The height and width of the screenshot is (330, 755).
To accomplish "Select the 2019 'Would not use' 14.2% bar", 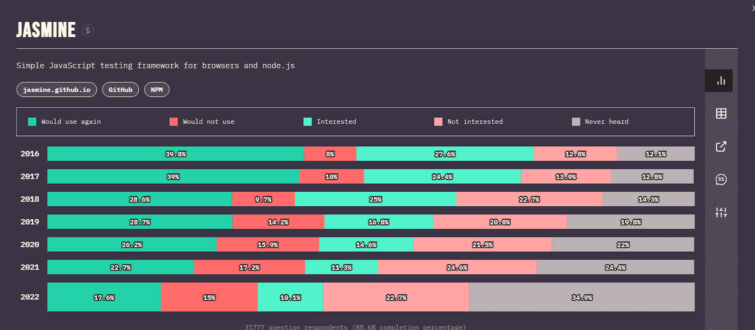I will pos(278,222).
